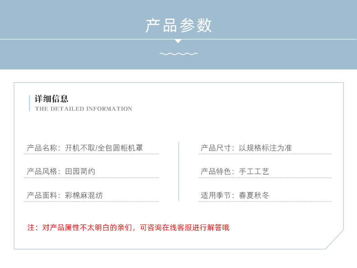Click the 产品尺寸 label

point(217,148)
